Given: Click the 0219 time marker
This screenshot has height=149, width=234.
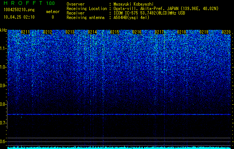Looking at the screenshot, I should point(204,32).
